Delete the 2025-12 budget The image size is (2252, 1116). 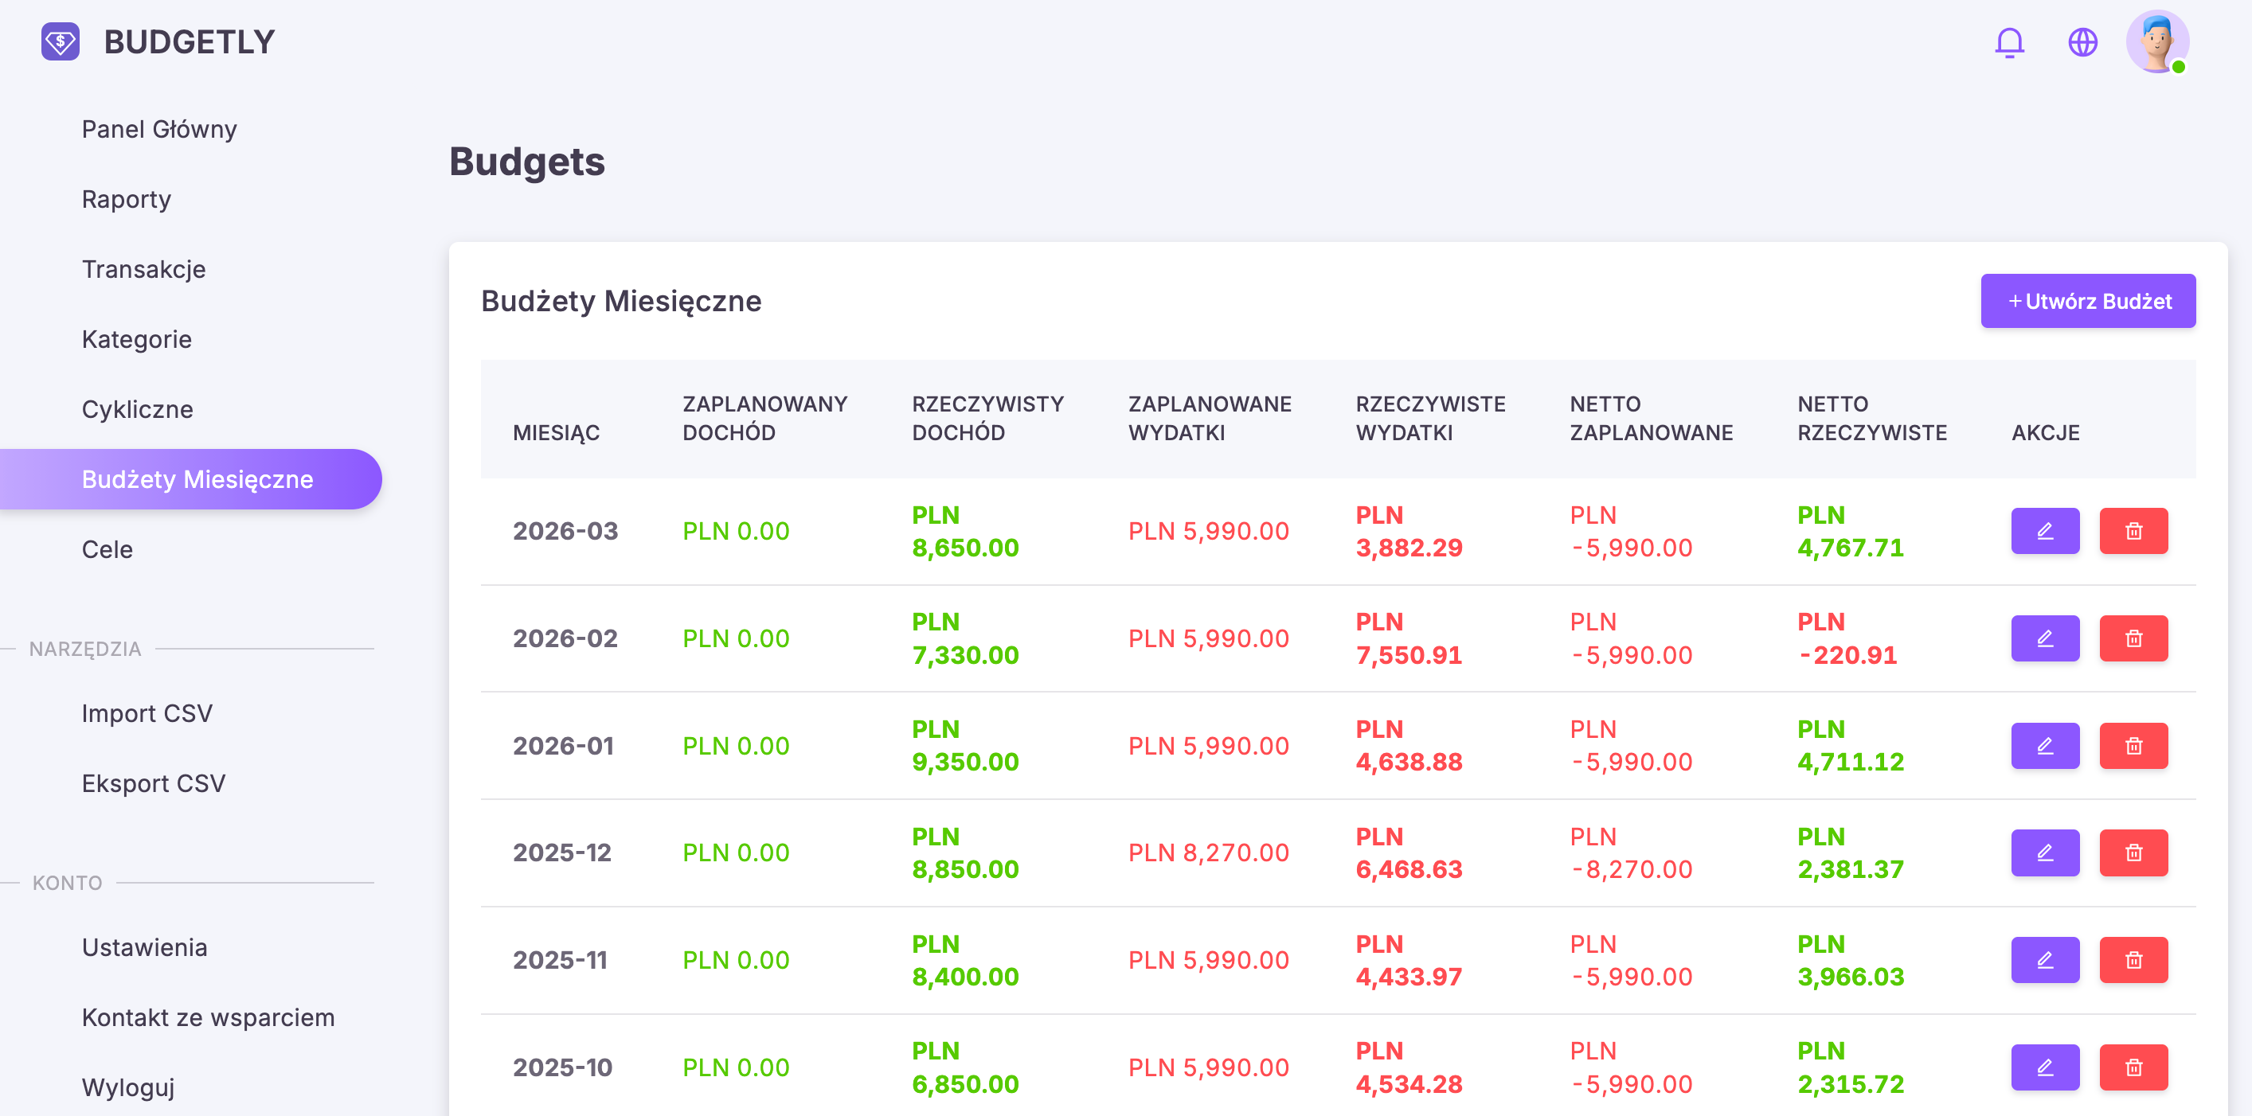tap(2133, 852)
